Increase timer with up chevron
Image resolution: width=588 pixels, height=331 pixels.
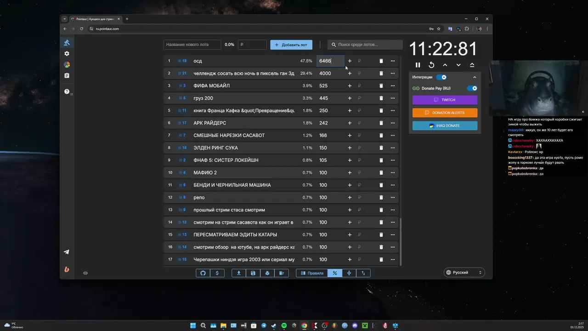point(445,65)
